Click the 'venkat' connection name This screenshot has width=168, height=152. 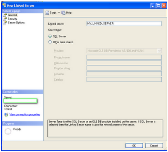point(8,109)
